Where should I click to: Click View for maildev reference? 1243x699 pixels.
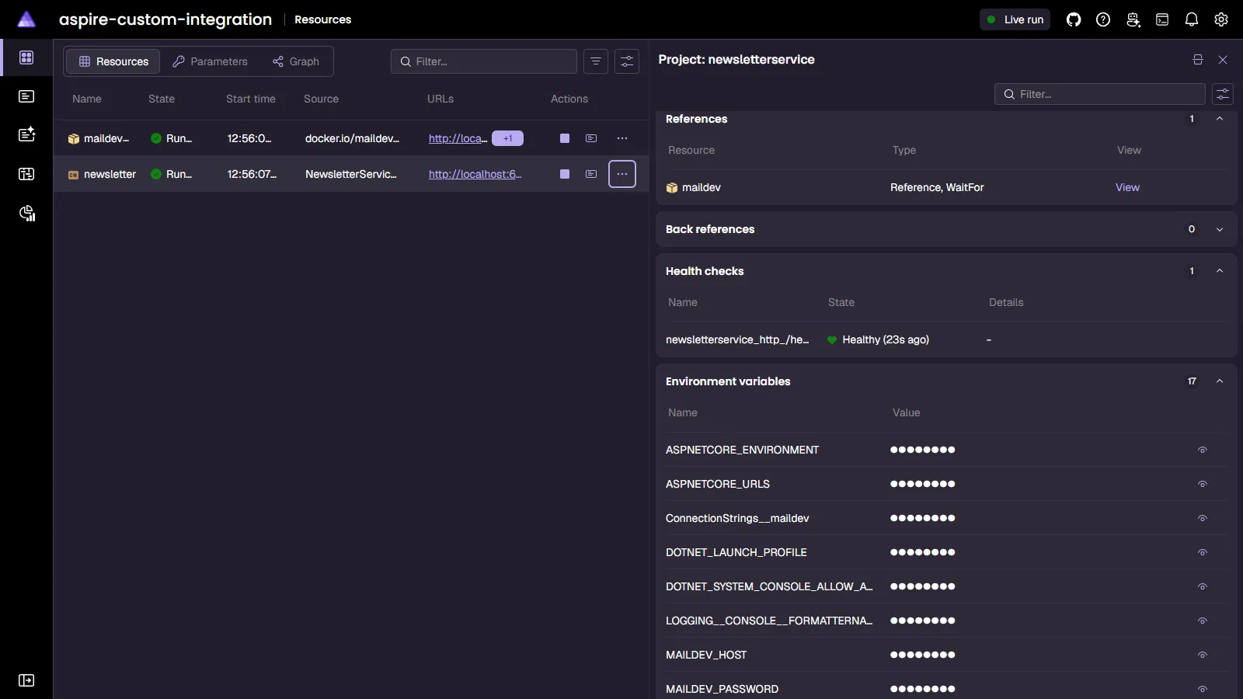pyautogui.click(x=1127, y=187)
